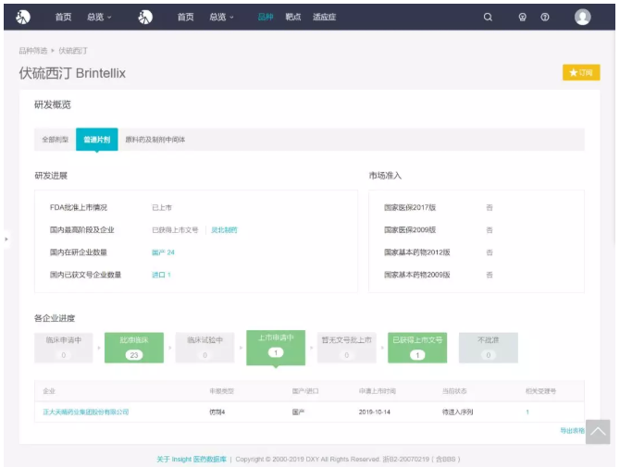Screen dimensions: 620x467
Task: Click 国产 cell in company row
Action: tap(298, 412)
